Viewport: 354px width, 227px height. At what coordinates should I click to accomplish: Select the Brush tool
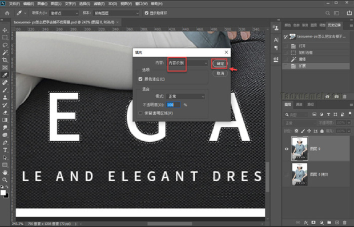pos(5,90)
